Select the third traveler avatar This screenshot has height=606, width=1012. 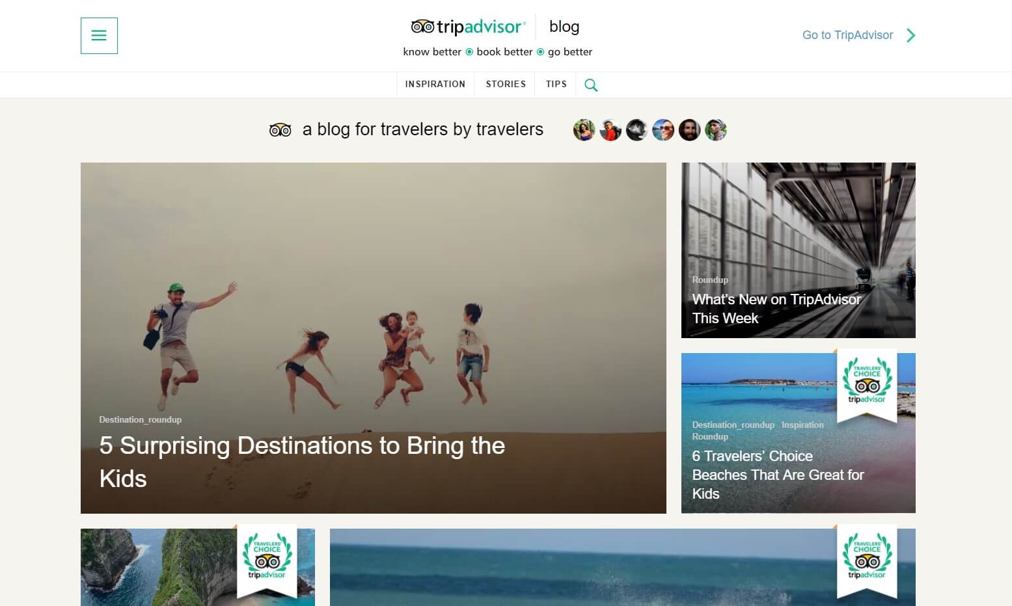636,130
